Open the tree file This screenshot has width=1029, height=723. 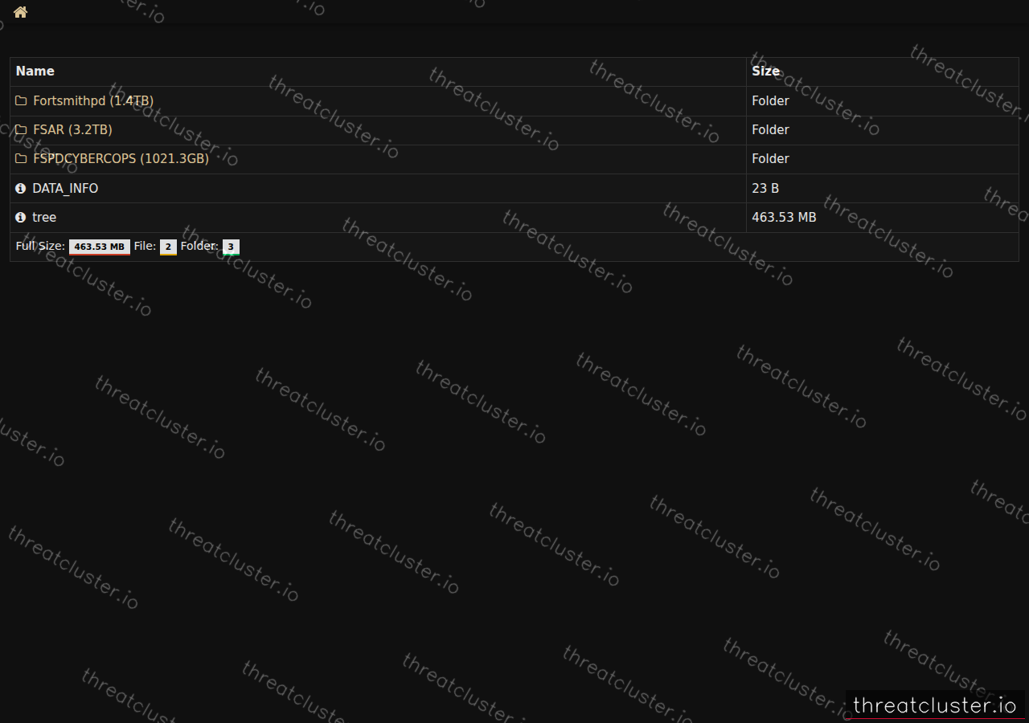tap(44, 217)
